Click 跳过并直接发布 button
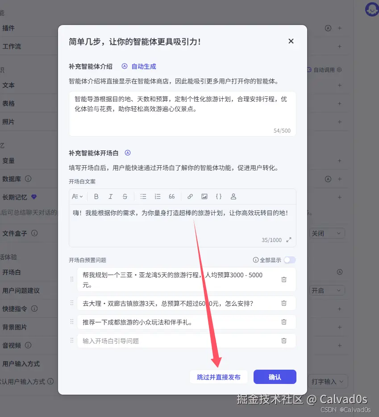The height and width of the screenshot is (417, 379). (219, 377)
